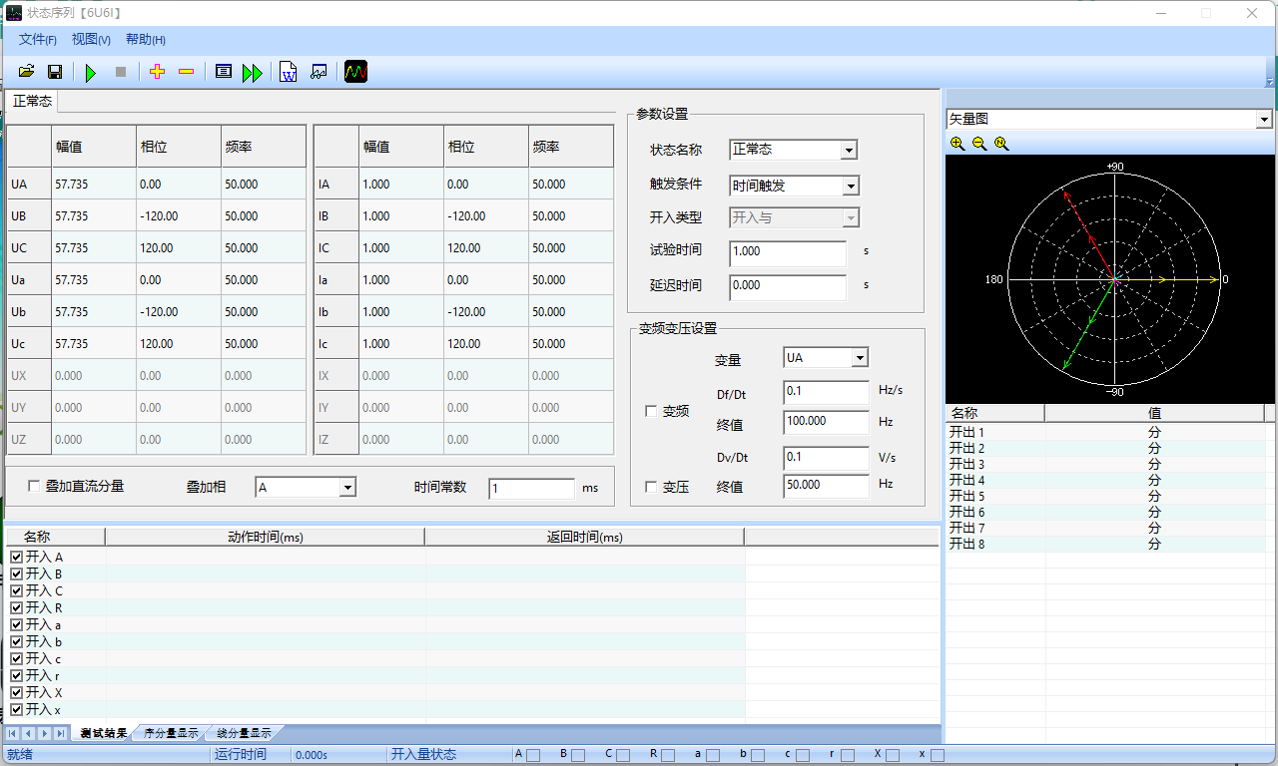1278x766 pixels.
Task: Enable the 叠加直流分量 checkbox
Action: [x=35, y=487]
